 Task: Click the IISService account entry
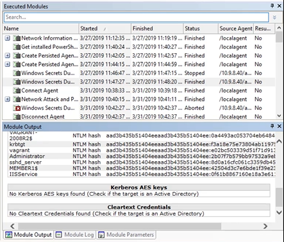pyautogui.click(x=23, y=174)
